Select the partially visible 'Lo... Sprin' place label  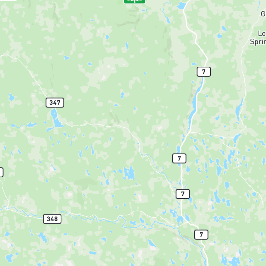[258, 38]
